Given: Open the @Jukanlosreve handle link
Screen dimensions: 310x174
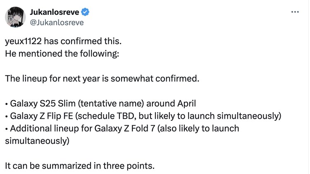Looking at the screenshot, I should click(x=57, y=22).
